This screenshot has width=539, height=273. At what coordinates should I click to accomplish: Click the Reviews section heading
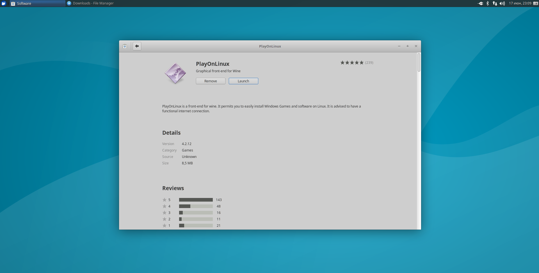click(173, 188)
